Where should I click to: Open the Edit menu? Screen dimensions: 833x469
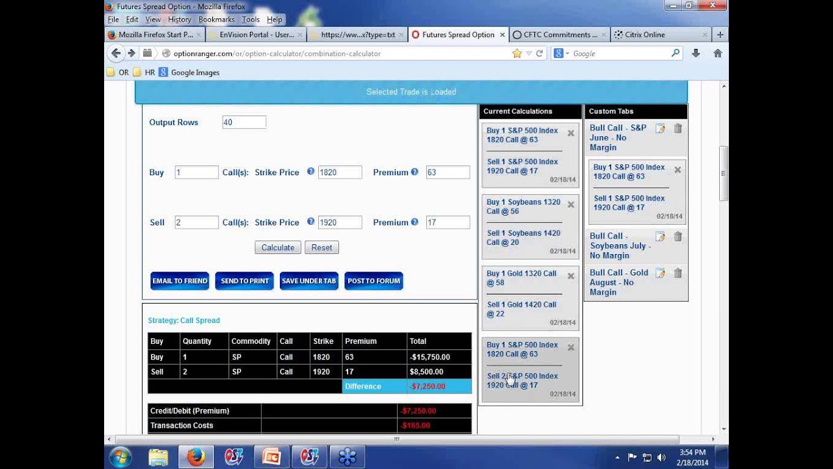(x=132, y=20)
